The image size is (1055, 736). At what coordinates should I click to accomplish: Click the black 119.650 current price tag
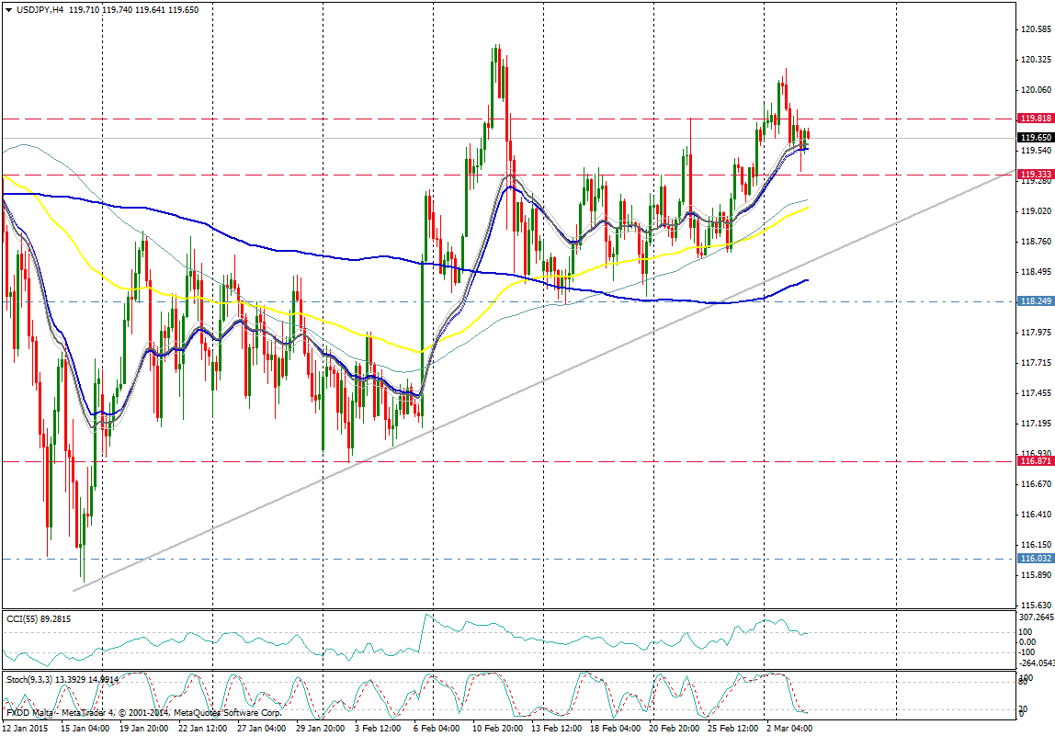click(1035, 138)
